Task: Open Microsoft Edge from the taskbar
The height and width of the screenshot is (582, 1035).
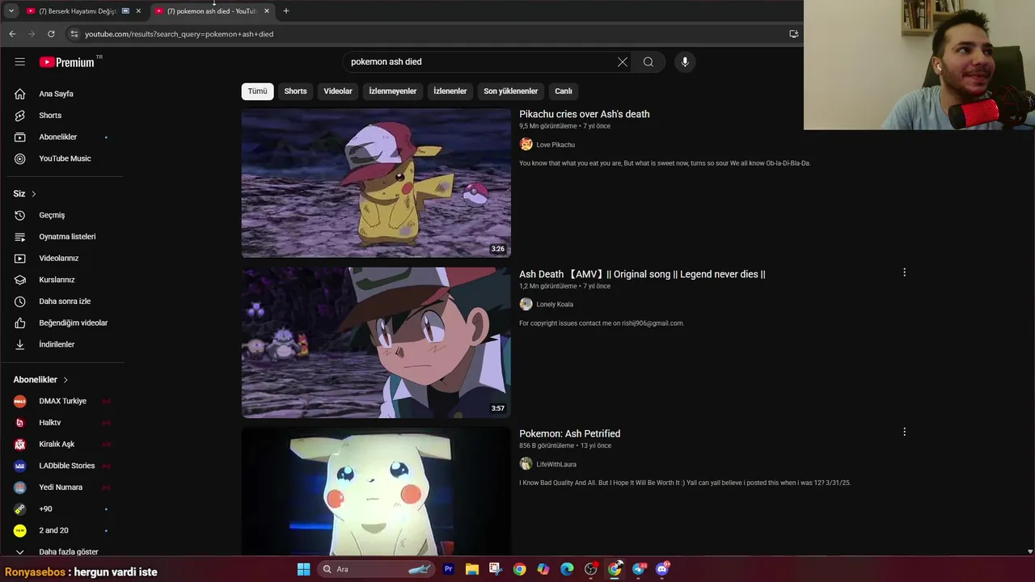Action: 567,569
